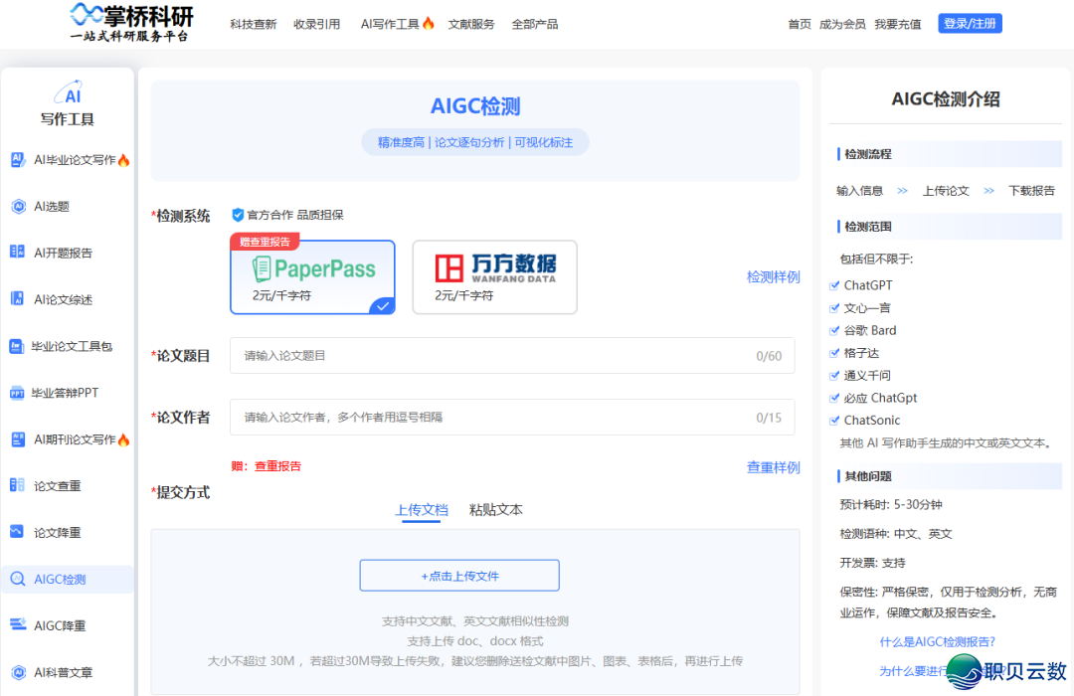1074x696 pixels.
Task: Toggle the 文心一言 checkbox
Action: pyautogui.click(x=833, y=307)
